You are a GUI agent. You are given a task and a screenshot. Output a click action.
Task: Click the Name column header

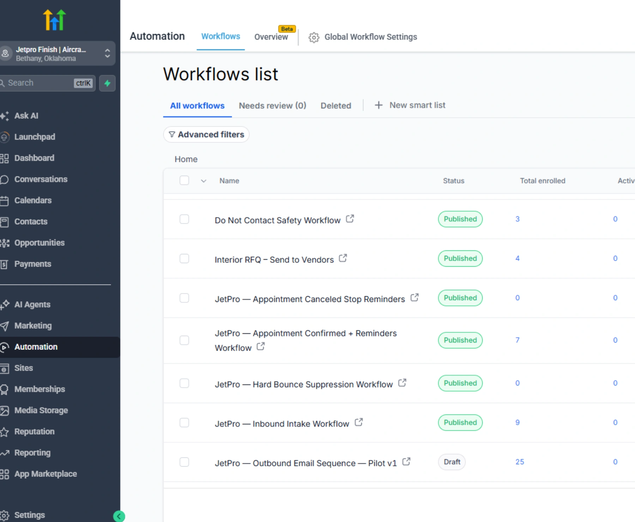click(229, 181)
